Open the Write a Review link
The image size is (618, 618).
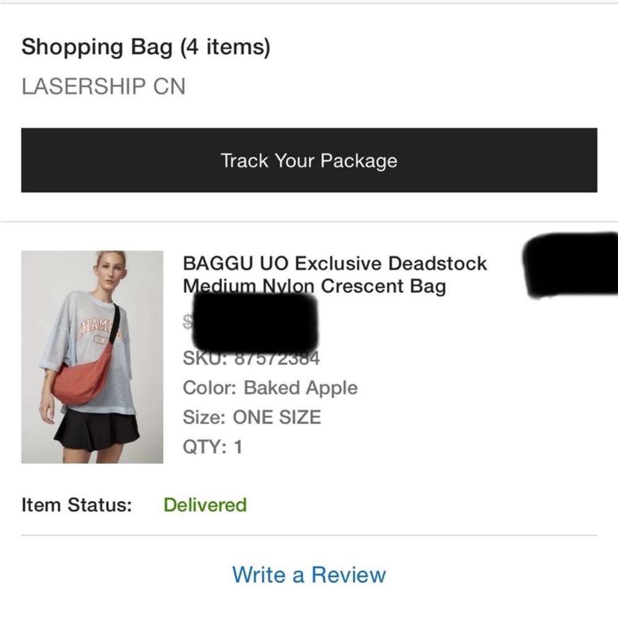coord(309,575)
